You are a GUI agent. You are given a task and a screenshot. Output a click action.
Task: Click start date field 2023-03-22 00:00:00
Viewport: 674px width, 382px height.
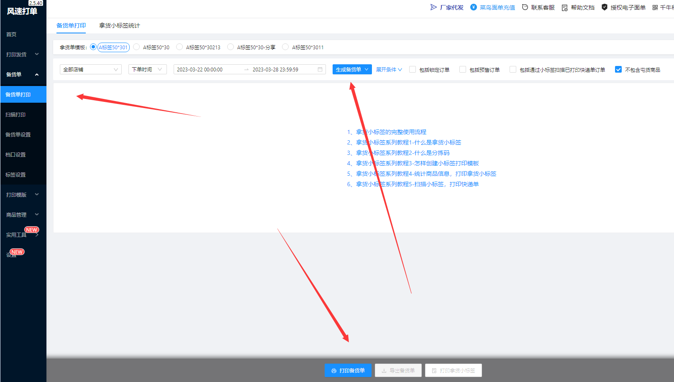(200, 70)
